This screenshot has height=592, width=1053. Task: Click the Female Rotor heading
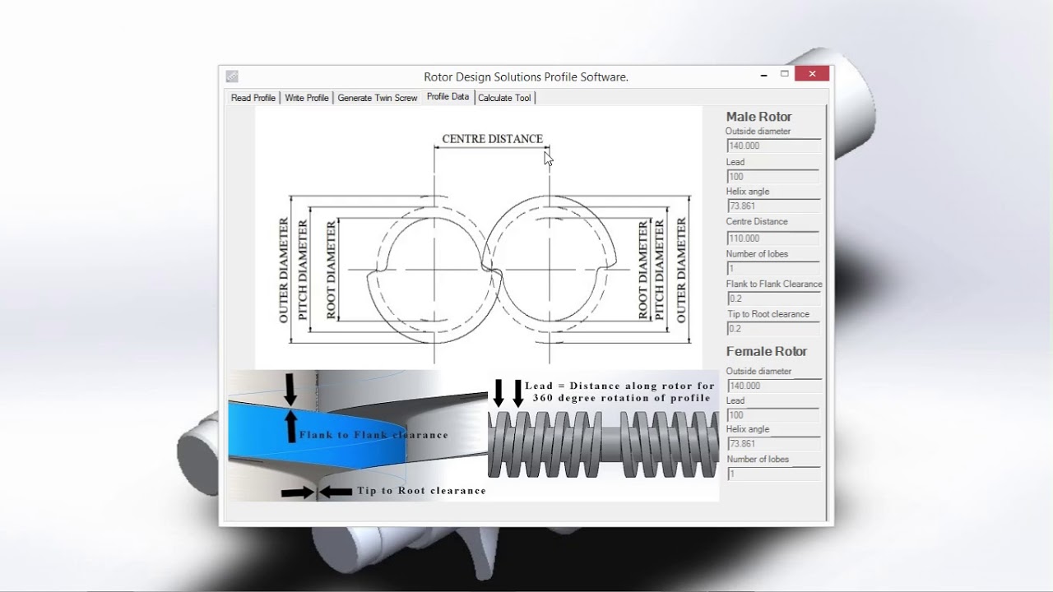click(766, 351)
